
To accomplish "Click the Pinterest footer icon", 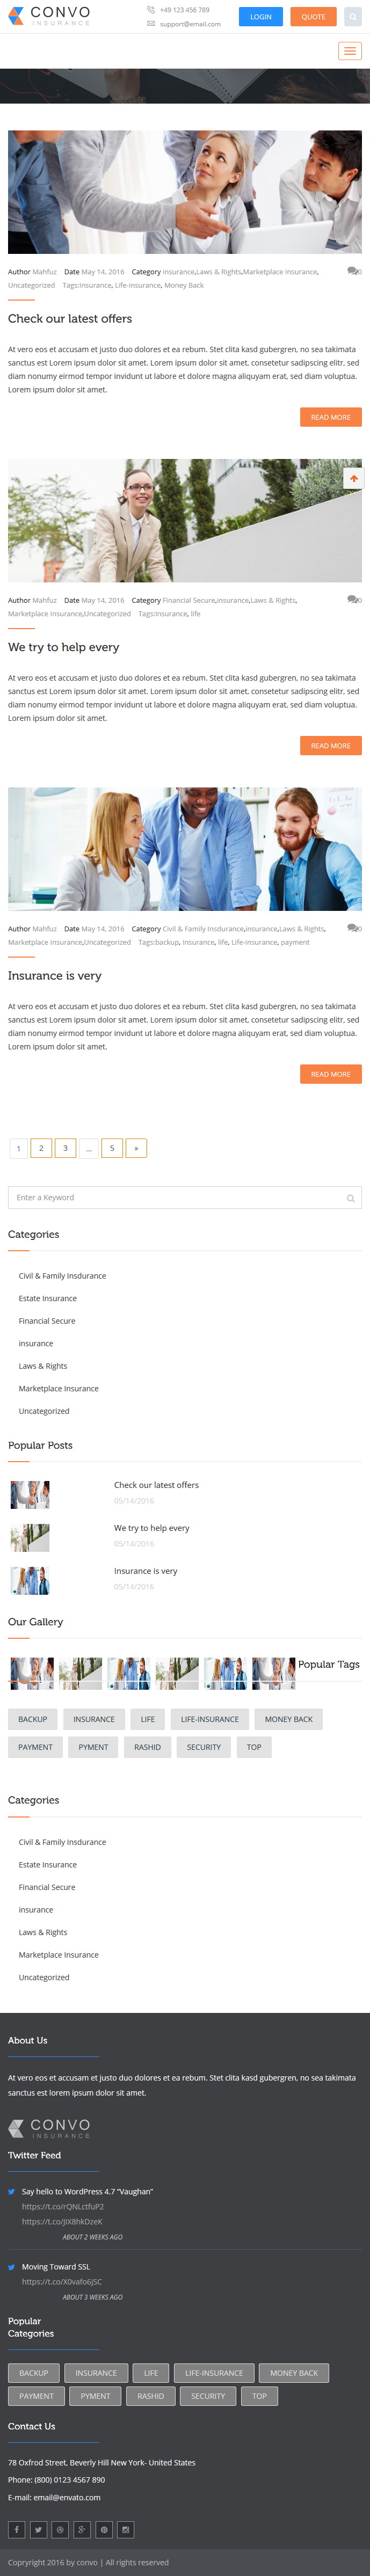I will pyautogui.click(x=104, y=2529).
